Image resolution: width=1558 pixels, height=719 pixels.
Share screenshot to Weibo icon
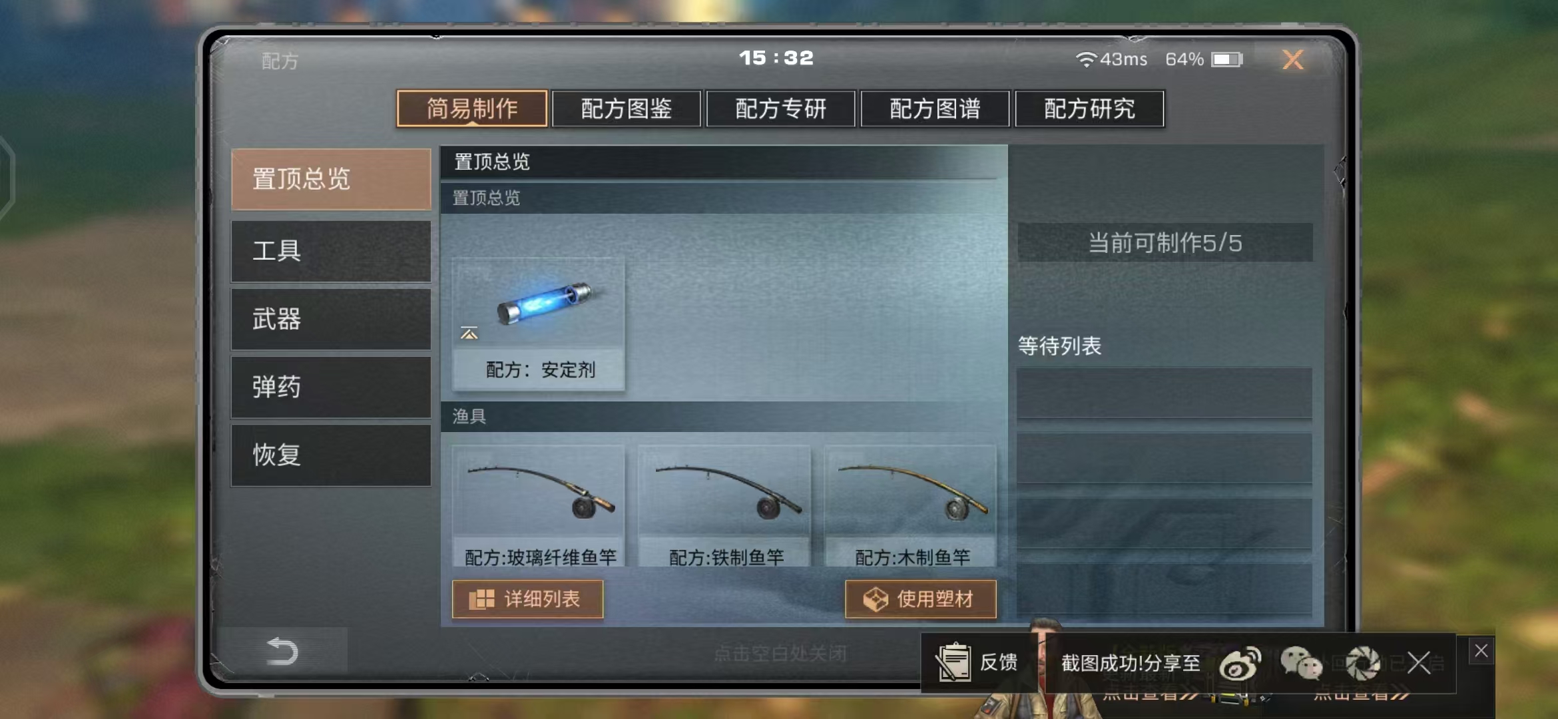click(x=1240, y=663)
